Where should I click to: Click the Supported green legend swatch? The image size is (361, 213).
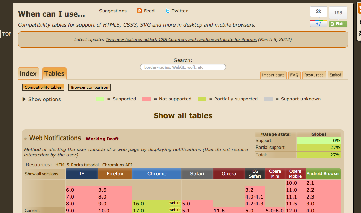(100, 99)
